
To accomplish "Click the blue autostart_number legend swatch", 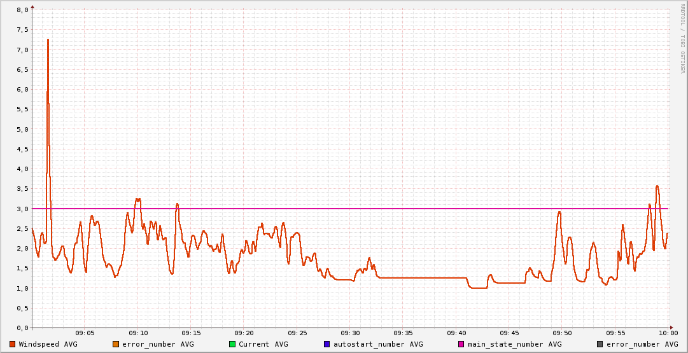I will coord(327,344).
